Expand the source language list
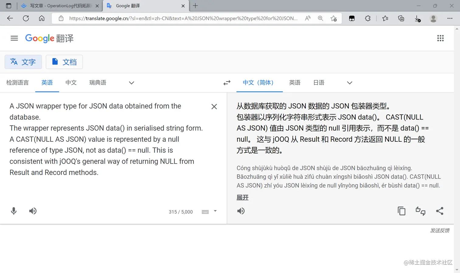 (131, 83)
